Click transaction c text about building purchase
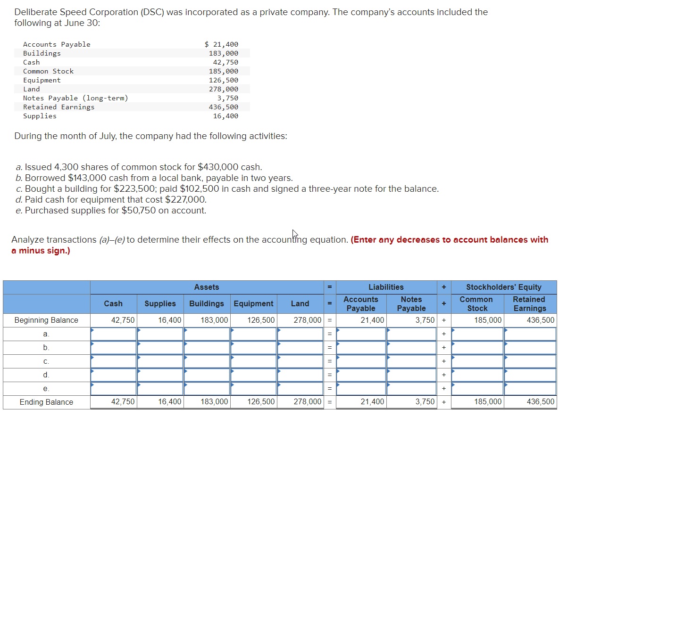Screen dimensions: 676x629 pyautogui.click(x=227, y=189)
